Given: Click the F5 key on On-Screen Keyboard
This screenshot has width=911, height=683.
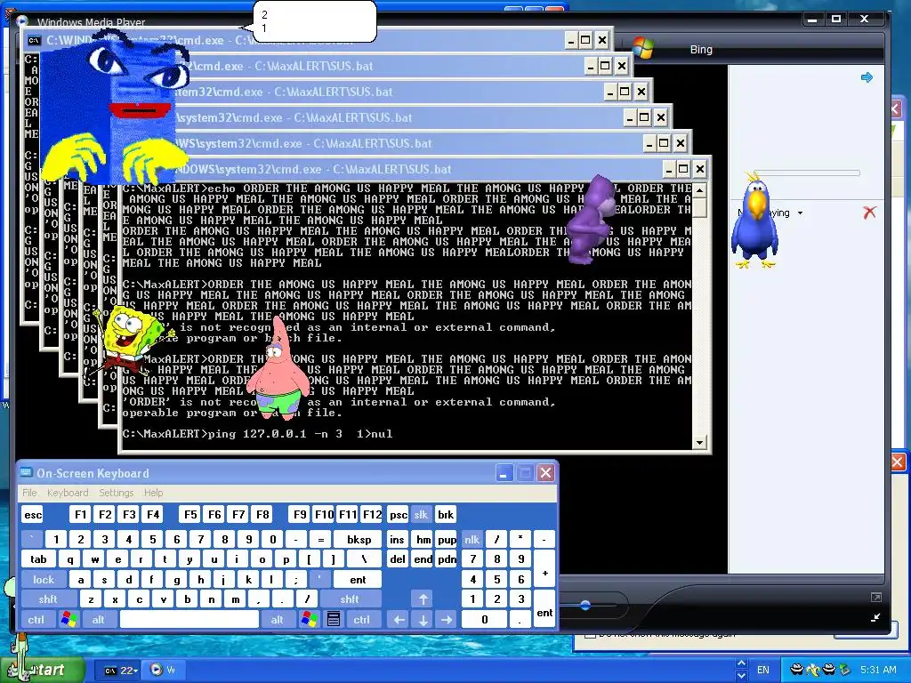Looking at the screenshot, I should tap(190, 515).
